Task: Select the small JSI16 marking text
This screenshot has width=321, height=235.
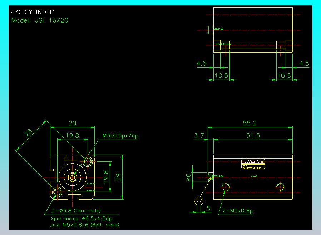Action: pyautogui.click(x=254, y=176)
